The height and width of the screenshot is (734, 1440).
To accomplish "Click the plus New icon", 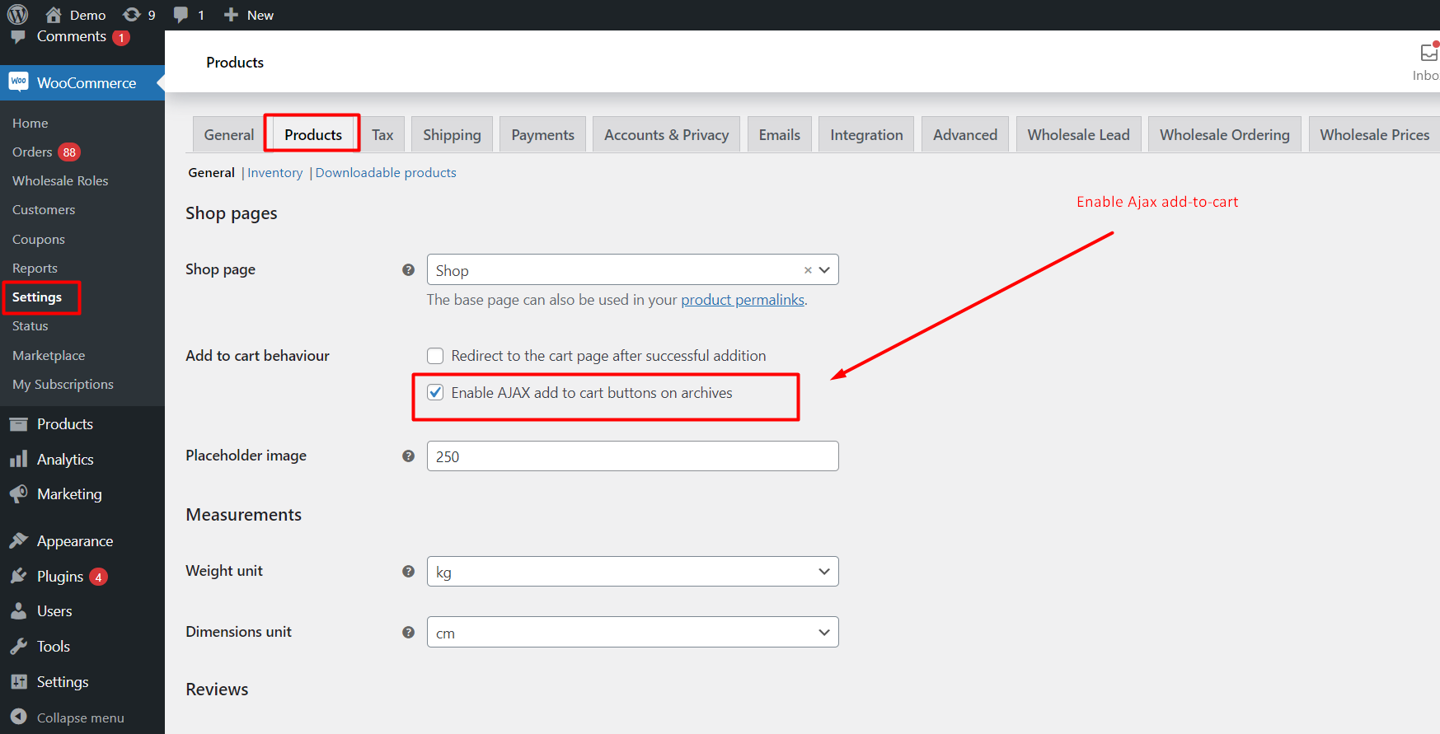I will 231,15.
